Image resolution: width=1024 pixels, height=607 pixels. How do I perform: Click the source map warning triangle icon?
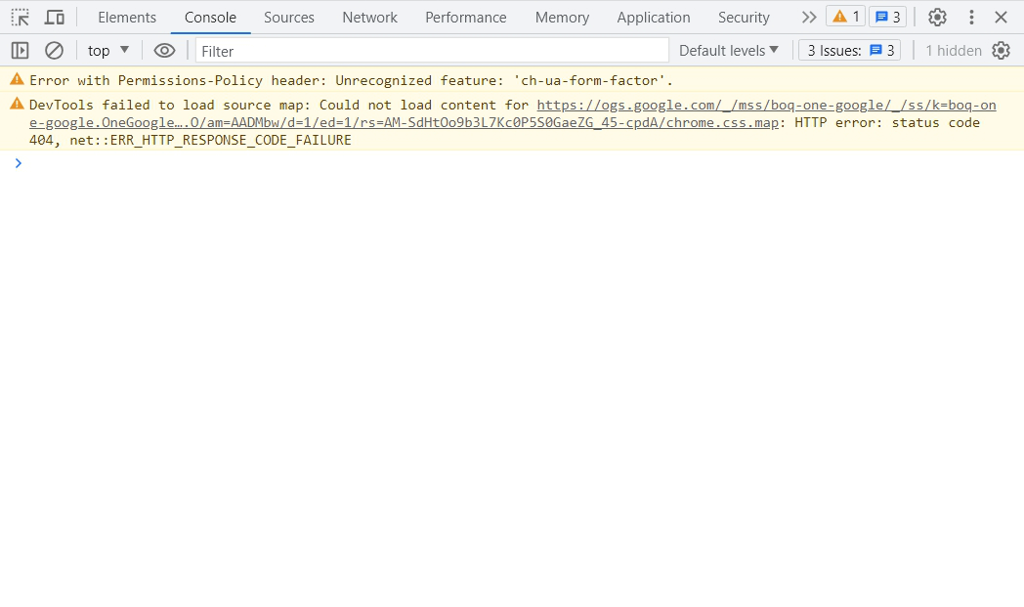tap(17, 104)
